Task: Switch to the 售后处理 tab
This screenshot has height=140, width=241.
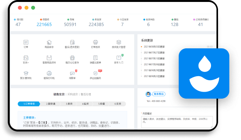Action: pos(86,94)
